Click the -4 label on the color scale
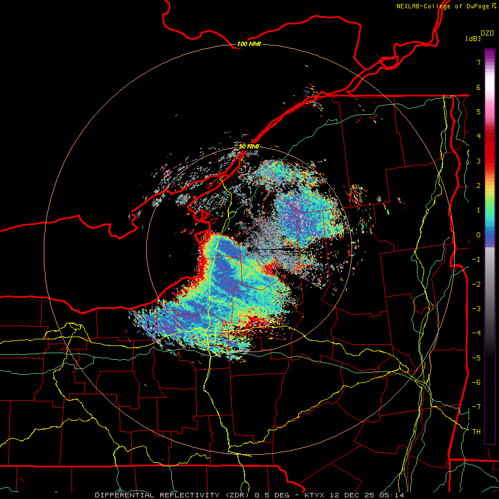This screenshot has height=499, width=499. pos(476,333)
